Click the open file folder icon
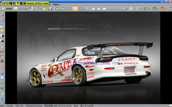Image resolution: width=172 pixels, height=107 pixels. pos(45,9)
